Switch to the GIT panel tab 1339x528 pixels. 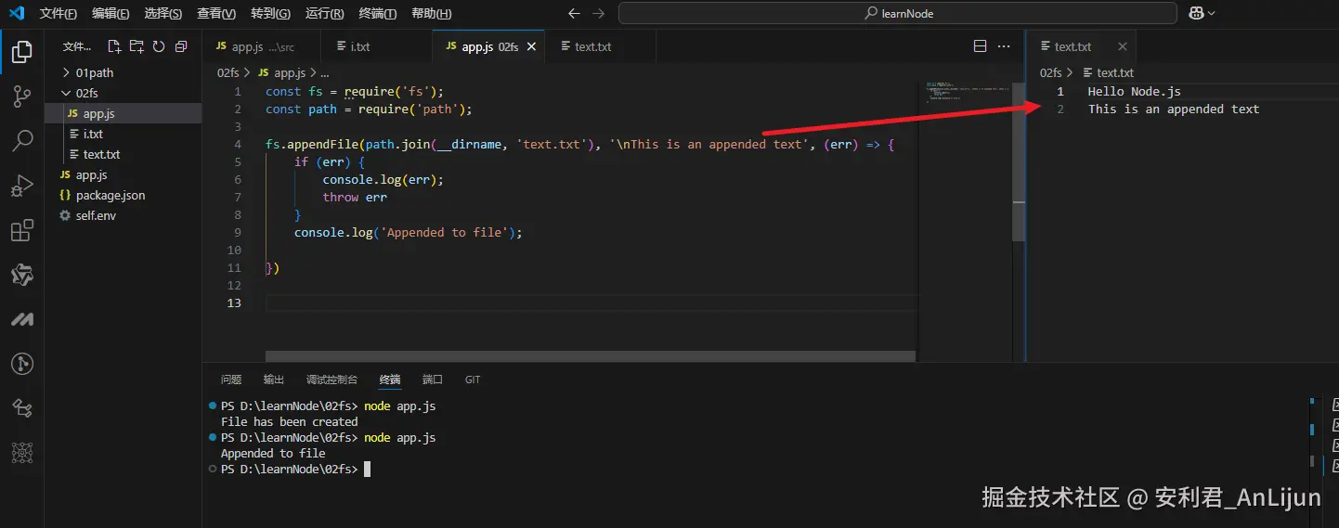click(x=473, y=380)
